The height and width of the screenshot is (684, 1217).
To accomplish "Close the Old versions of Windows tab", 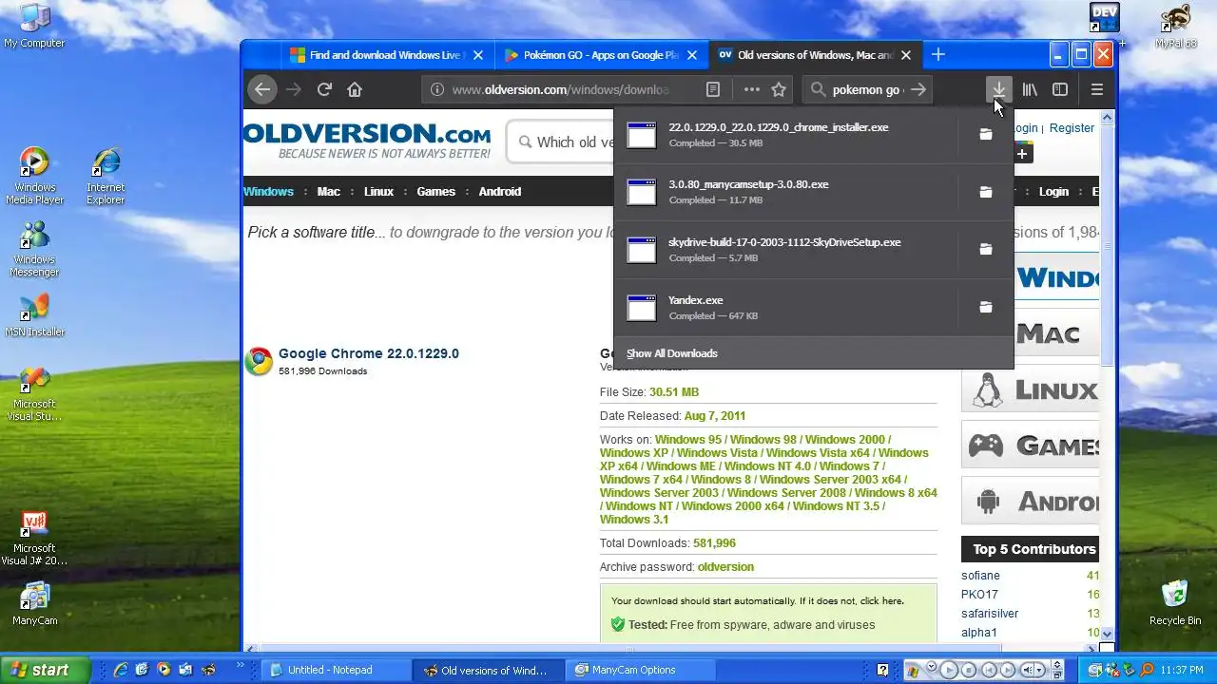I will coord(907,55).
